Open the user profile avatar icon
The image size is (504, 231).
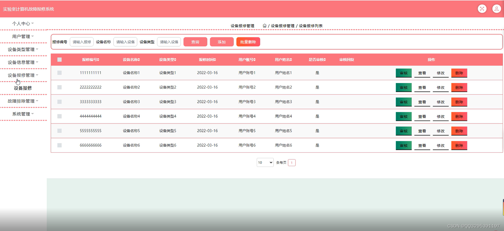(x=497, y=9)
